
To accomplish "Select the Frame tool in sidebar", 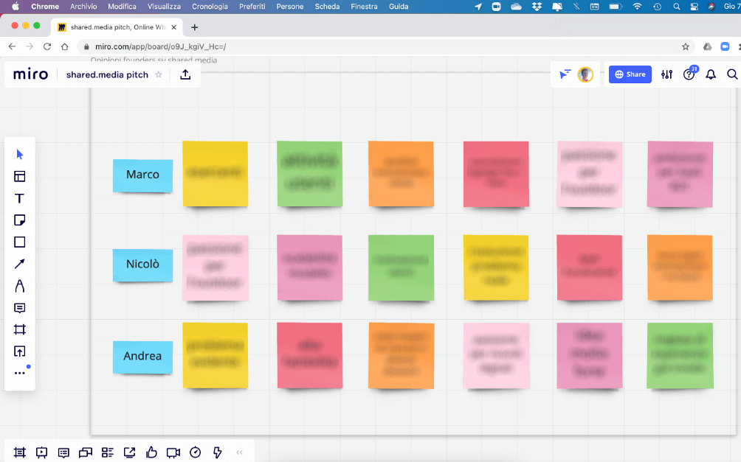I will click(x=20, y=329).
